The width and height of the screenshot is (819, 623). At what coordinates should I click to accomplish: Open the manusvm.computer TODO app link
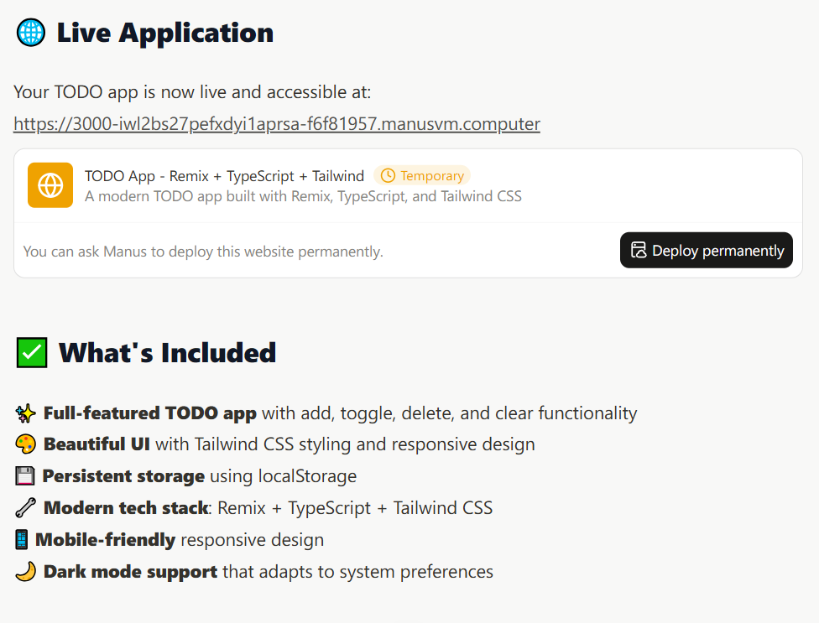tap(277, 124)
